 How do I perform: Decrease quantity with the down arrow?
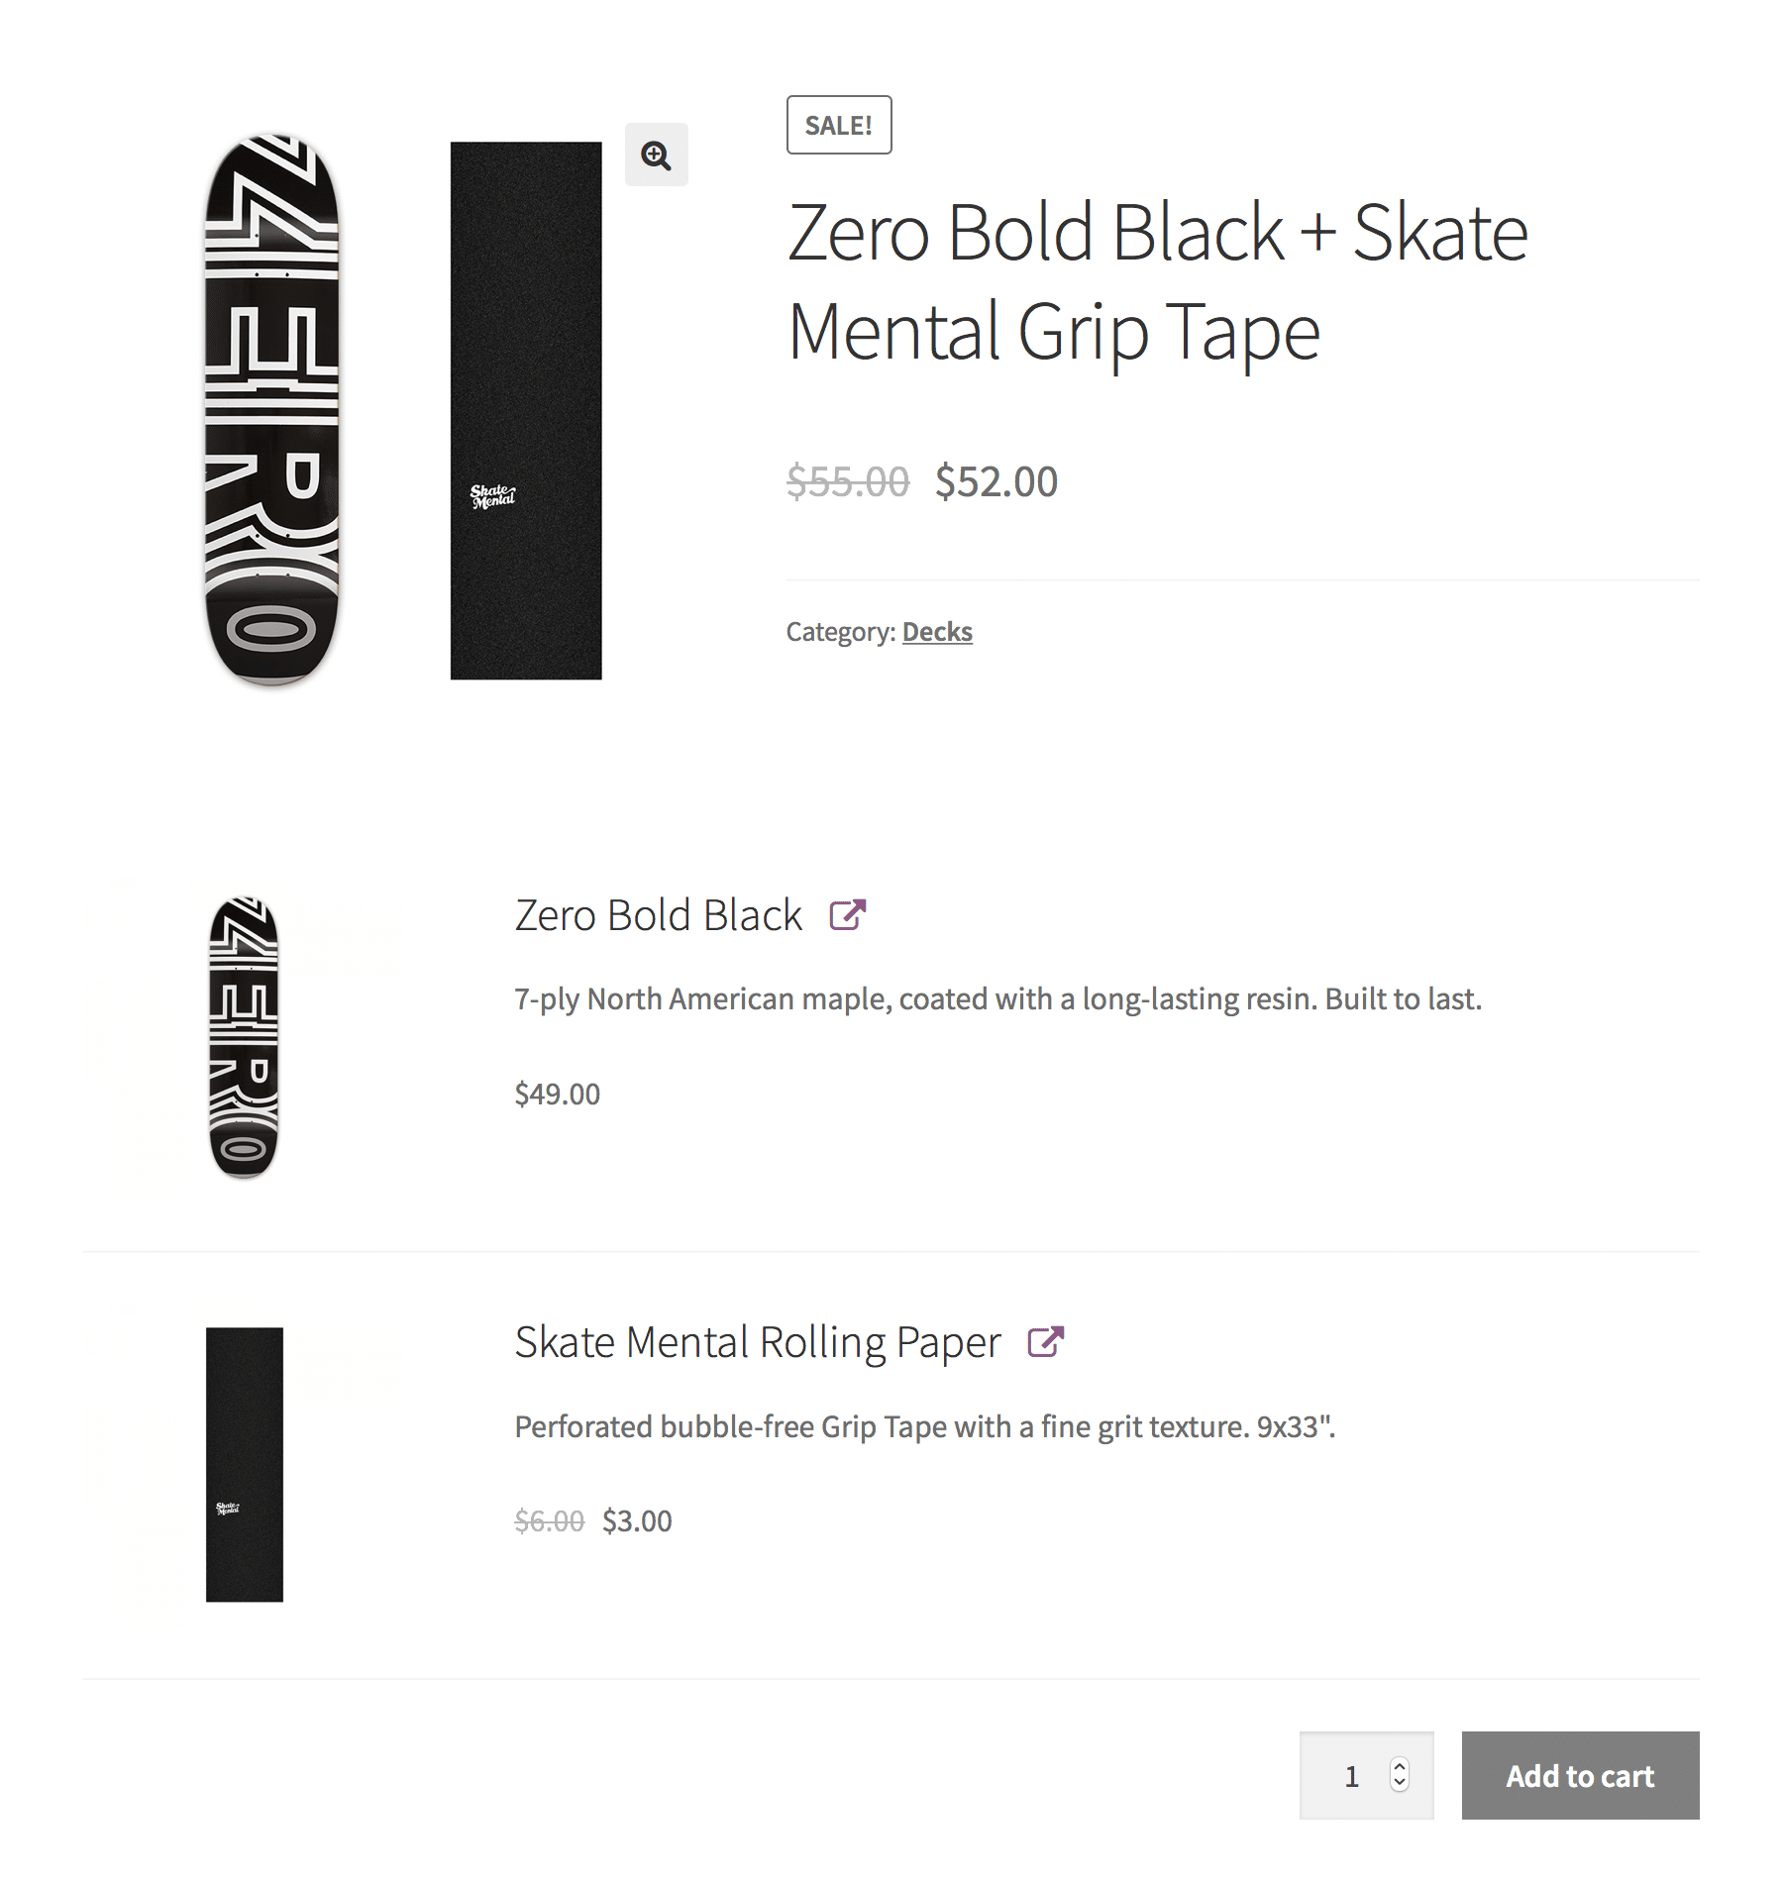pyautogui.click(x=1400, y=1784)
